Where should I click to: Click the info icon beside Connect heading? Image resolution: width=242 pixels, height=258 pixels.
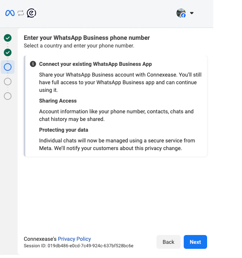click(x=33, y=64)
